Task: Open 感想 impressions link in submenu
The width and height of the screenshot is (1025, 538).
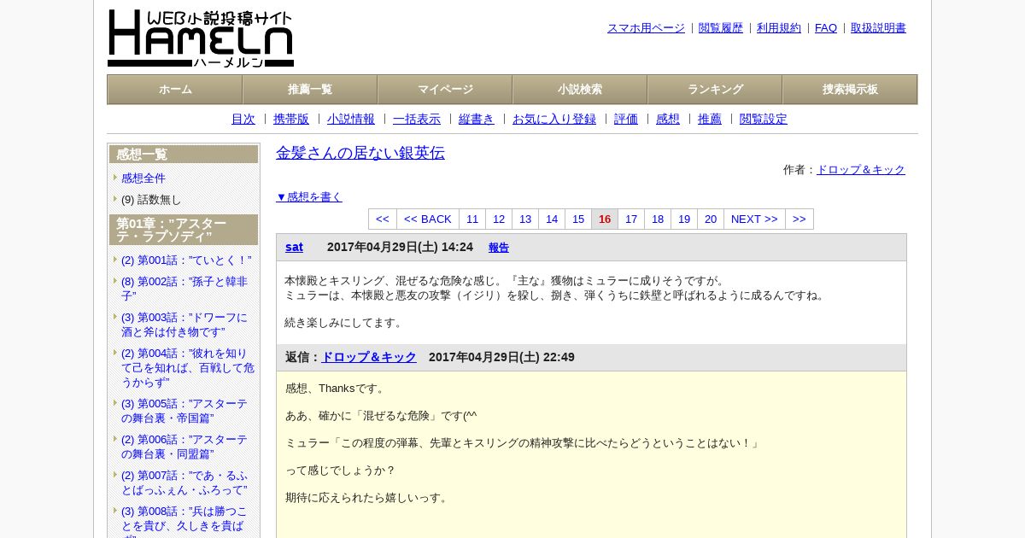Action: (x=668, y=120)
